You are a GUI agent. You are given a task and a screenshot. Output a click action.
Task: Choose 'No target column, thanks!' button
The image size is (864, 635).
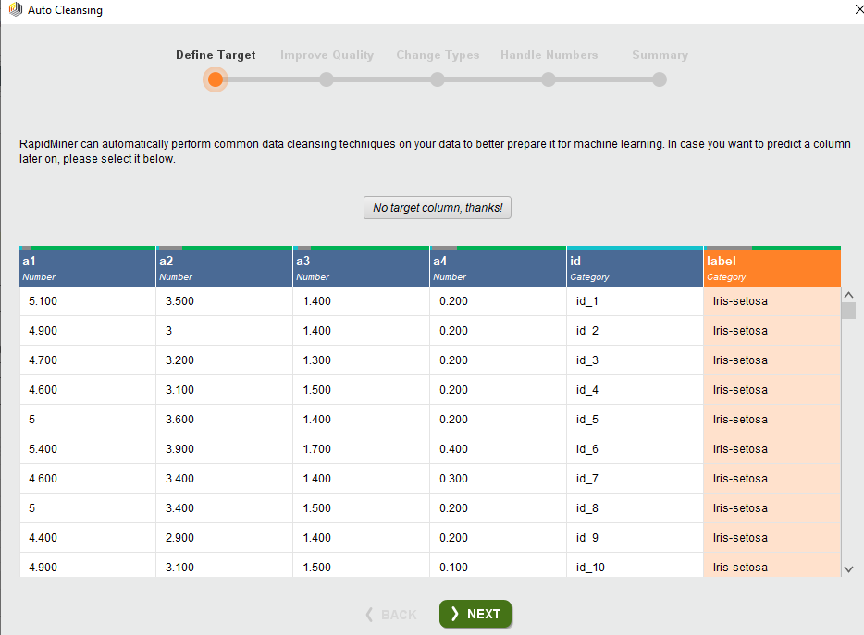tap(438, 208)
